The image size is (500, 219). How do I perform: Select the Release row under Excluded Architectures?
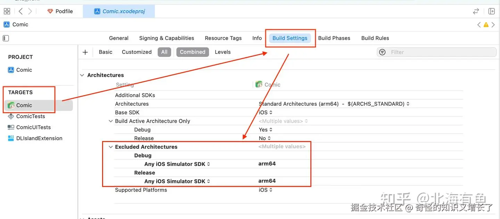pyautogui.click(x=288, y=173)
